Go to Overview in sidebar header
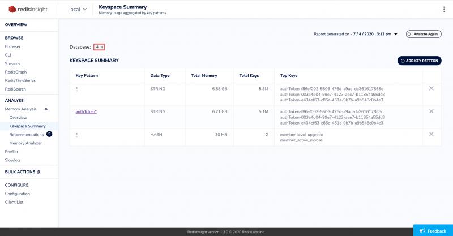 coord(16,24)
